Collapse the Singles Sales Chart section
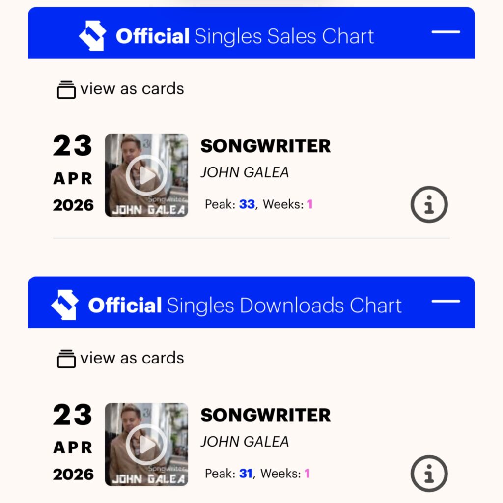 [446, 32]
